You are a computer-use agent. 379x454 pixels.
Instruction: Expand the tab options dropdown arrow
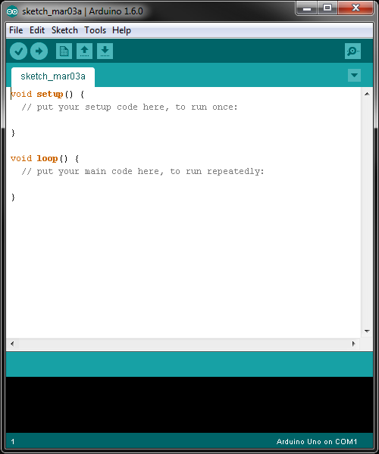coord(354,75)
